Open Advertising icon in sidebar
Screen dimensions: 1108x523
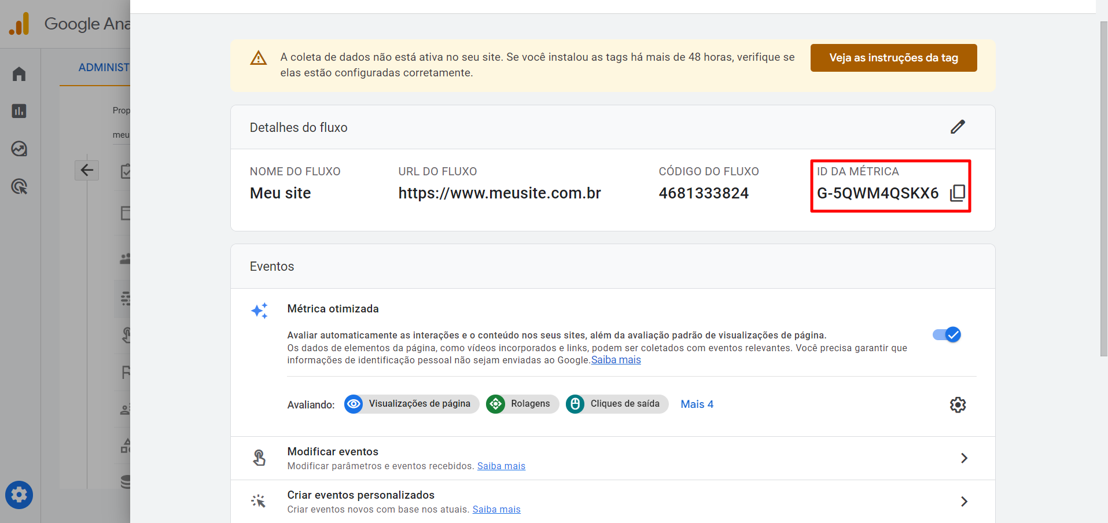(19, 186)
